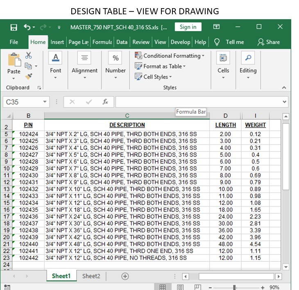This screenshot has width=299, height=290.
Task: Activate the Format Painter brush
Action: pos(28,76)
